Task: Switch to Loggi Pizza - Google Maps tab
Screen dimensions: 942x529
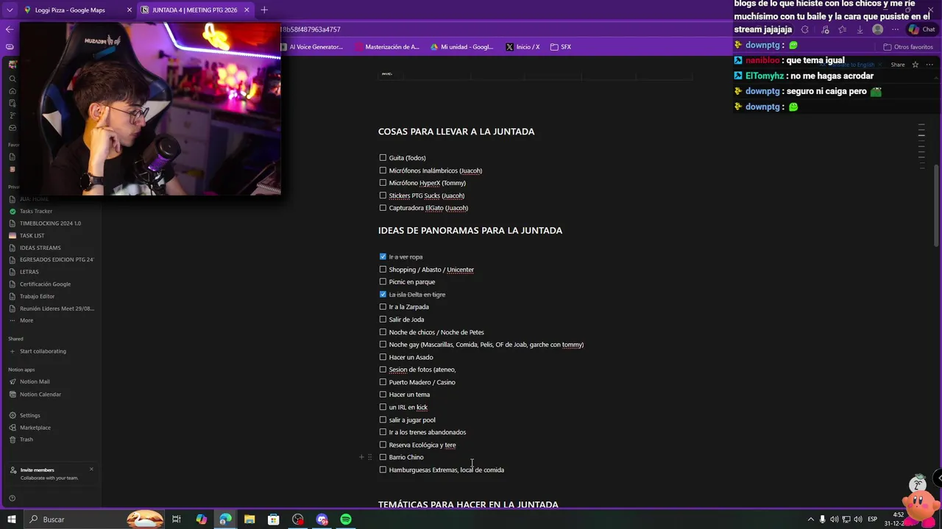Action: coord(72,10)
